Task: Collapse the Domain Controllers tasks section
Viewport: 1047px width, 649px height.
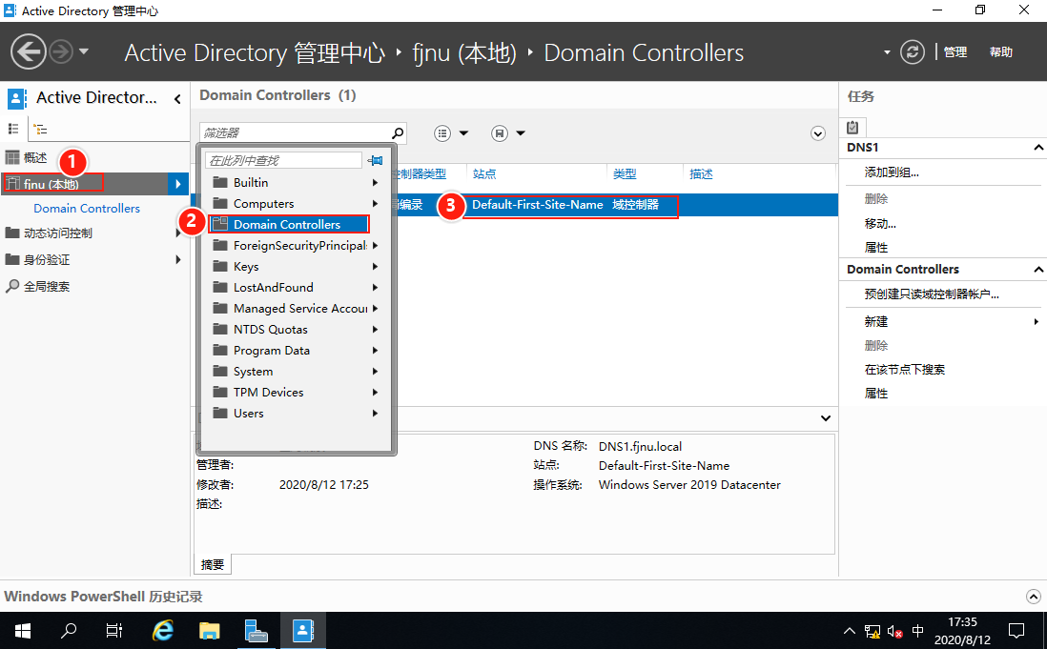Action: pyautogui.click(x=1038, y=270)
